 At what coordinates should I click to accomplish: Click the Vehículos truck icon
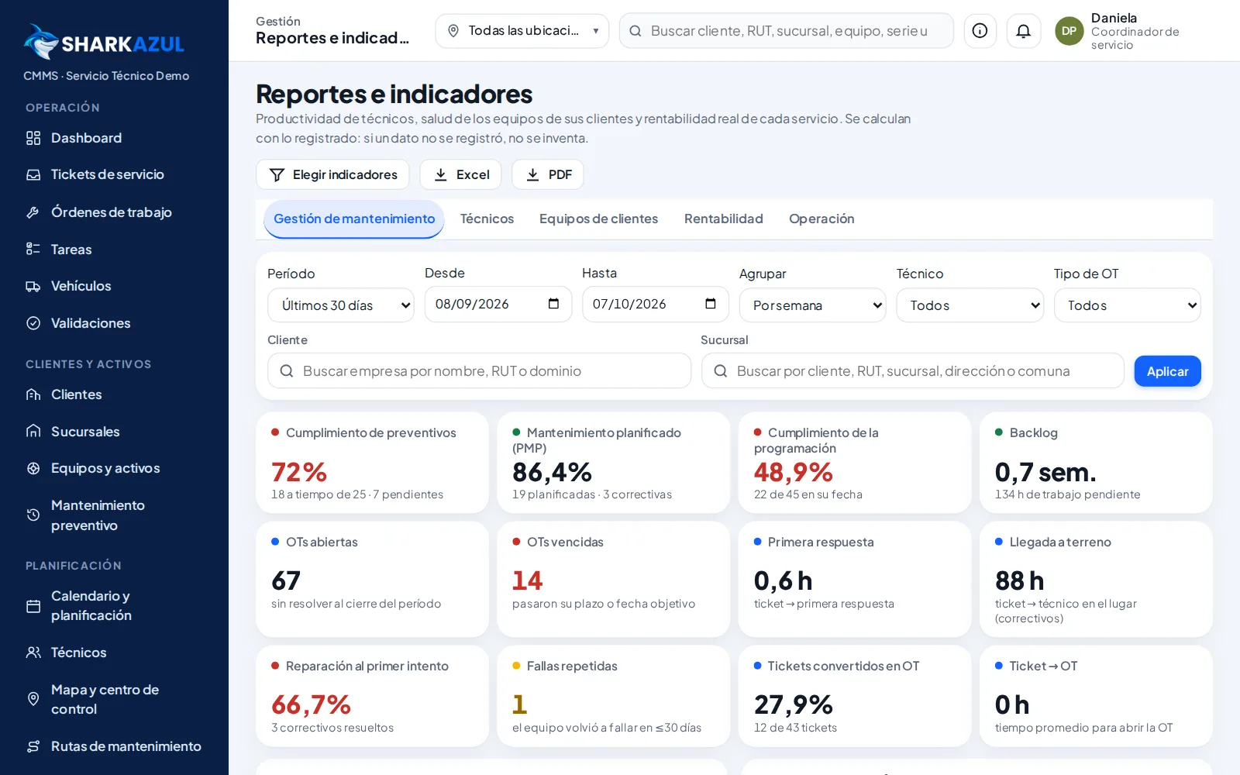coord(33,287)
